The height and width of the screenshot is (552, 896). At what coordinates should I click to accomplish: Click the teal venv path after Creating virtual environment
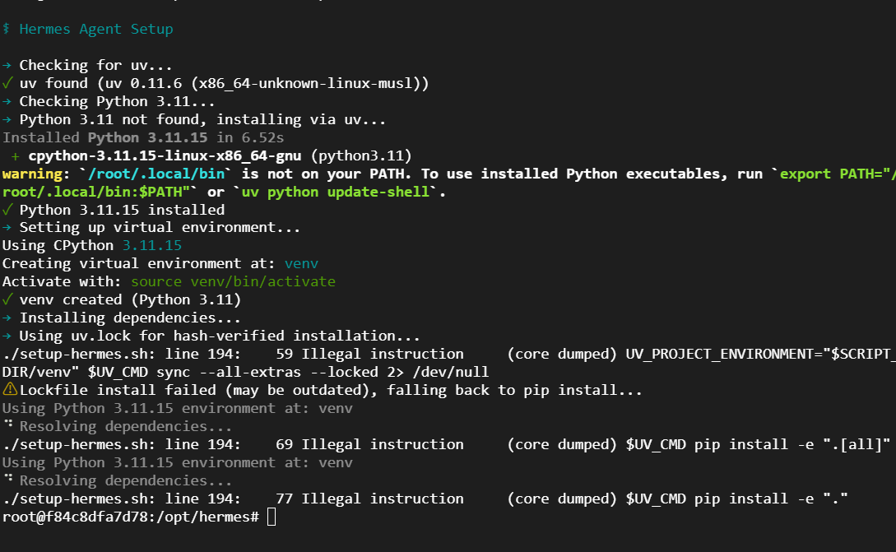pos(301,263)
